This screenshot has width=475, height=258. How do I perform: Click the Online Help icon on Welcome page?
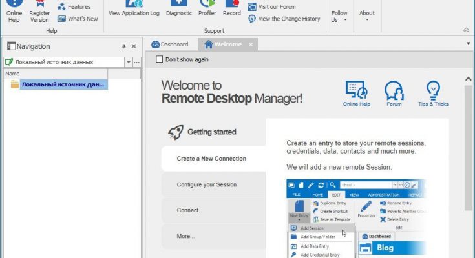click(356, 94)
